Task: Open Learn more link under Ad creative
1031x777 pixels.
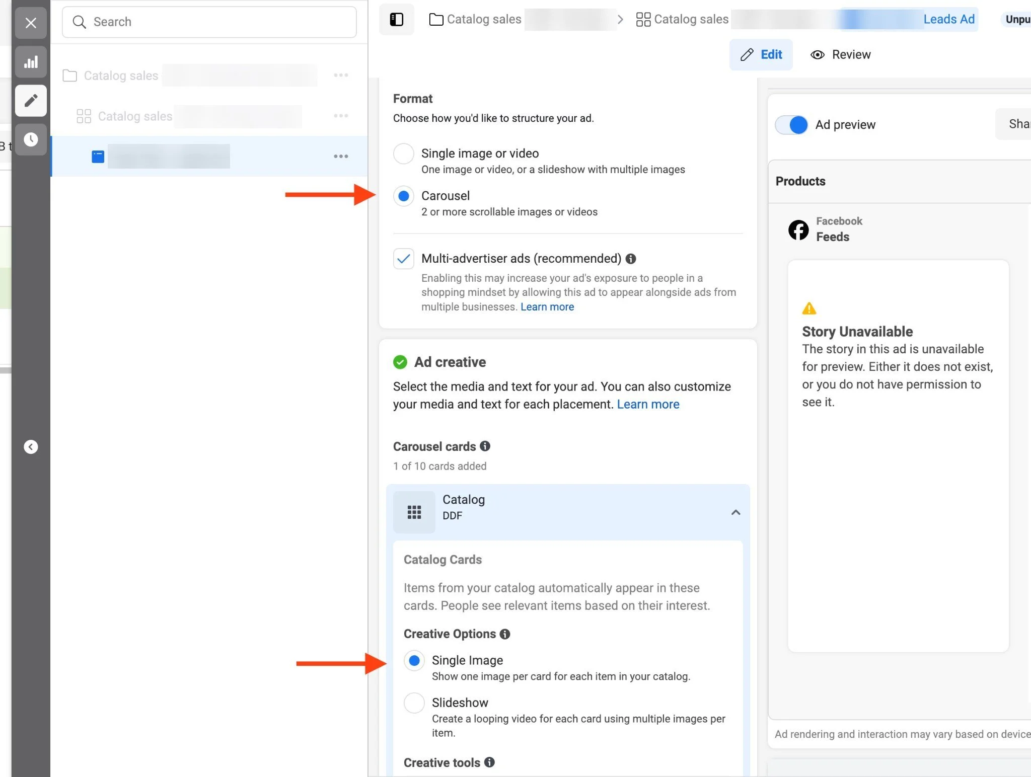Action: (648, 404)
